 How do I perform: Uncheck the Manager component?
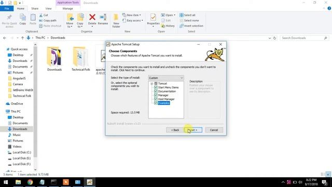[156, 95]
